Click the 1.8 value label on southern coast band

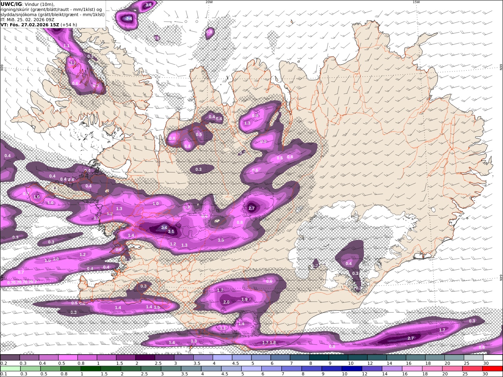click(273, 342)
